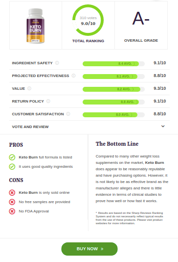The image size is (178, 262).
Task: Click green check icon for full formula listed
Action: point(12,157)
